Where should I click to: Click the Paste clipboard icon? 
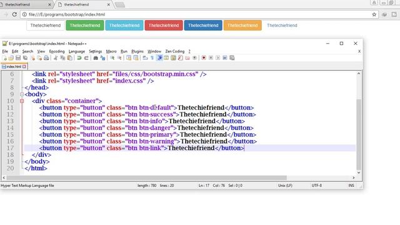tap(69, 58)
